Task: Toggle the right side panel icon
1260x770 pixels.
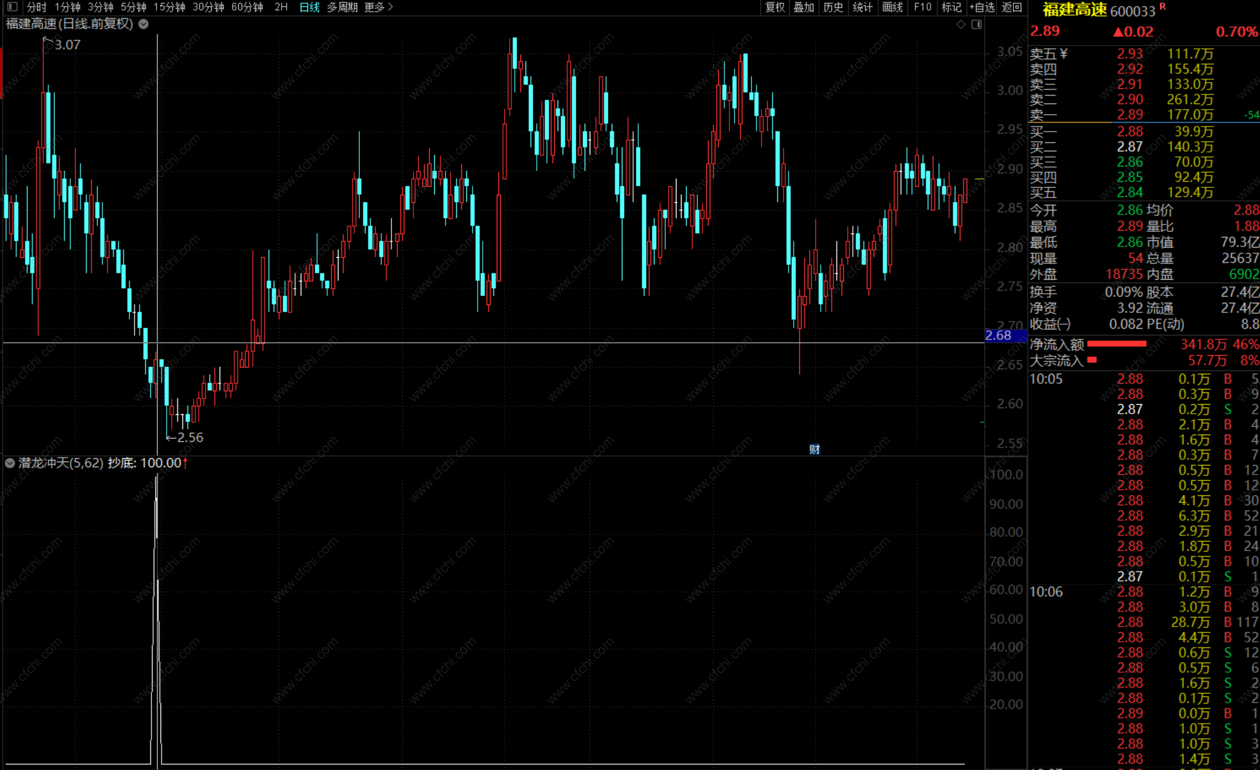Action: pos(977,24)
